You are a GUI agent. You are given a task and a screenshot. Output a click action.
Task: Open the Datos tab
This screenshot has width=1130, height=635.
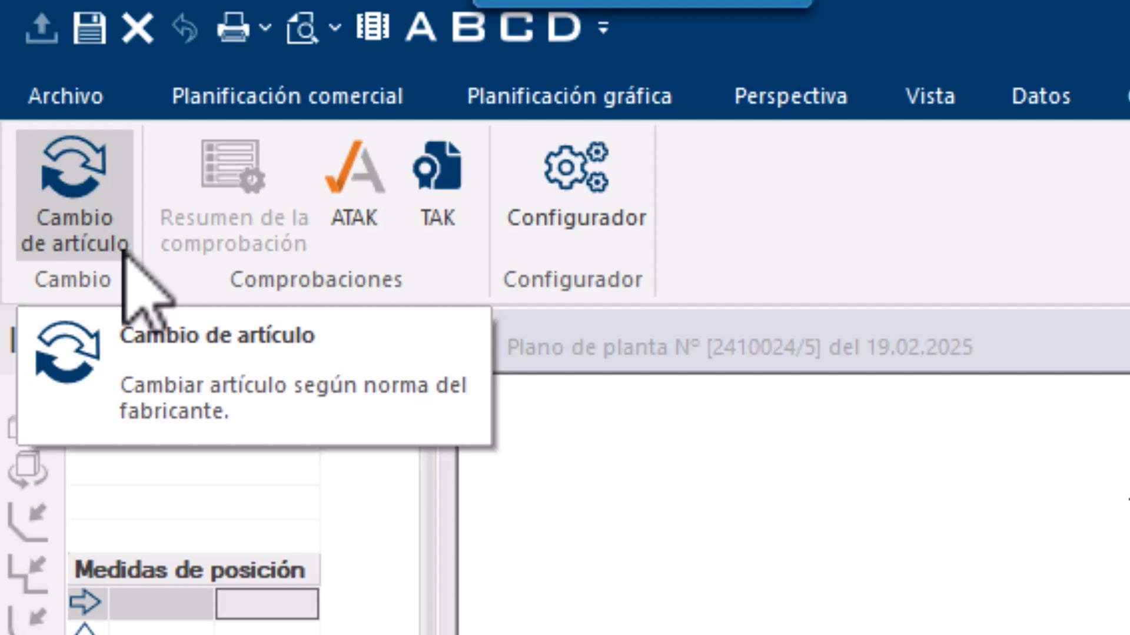click(x=1041, y=96)
